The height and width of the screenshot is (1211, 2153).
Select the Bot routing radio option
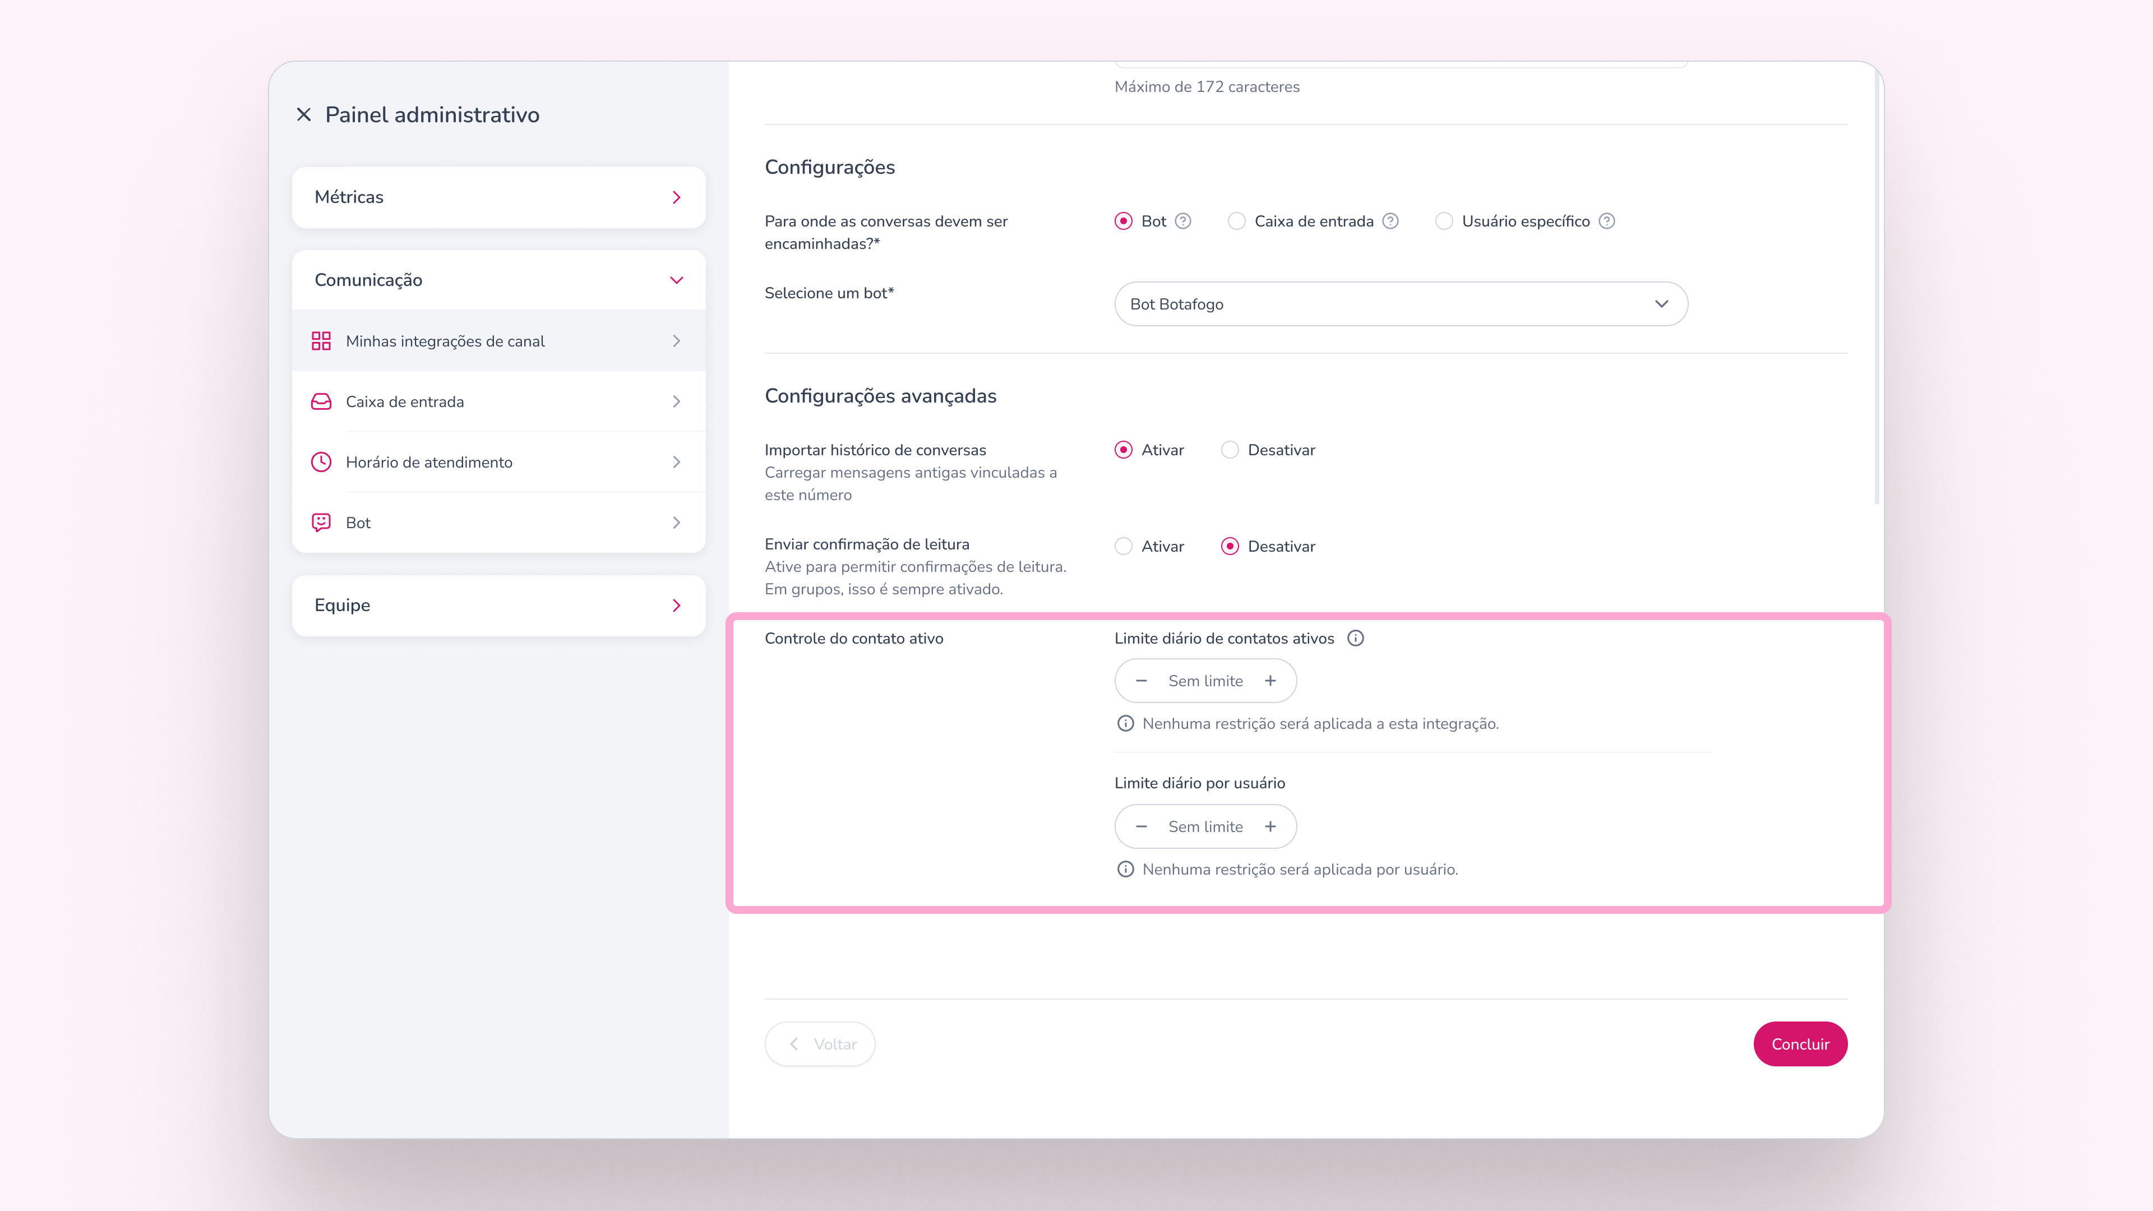pos(1124,221)
